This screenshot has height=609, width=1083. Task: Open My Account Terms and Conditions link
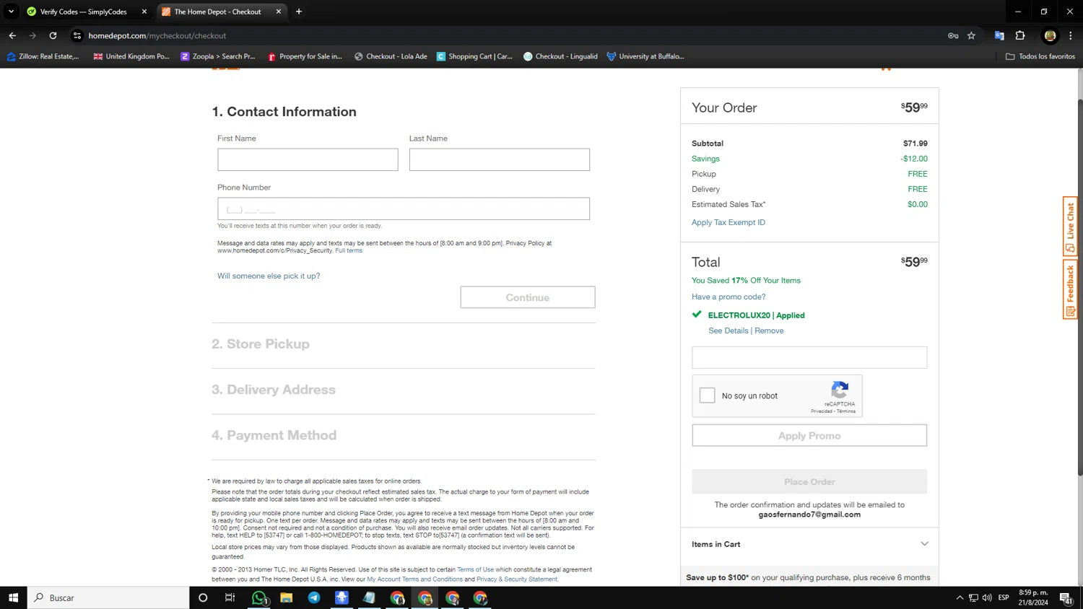coord(414,579)
